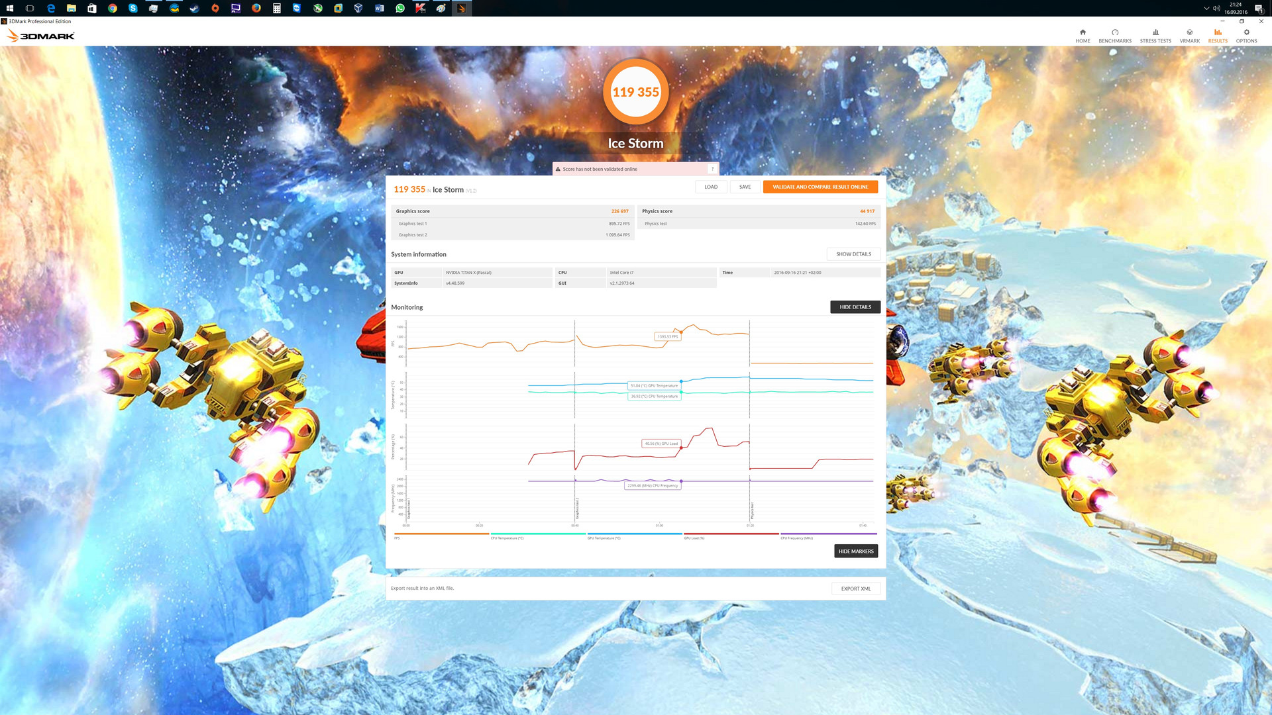Open the clock and date flyout
1272x715 pixels.
[x=1236, y=8]
